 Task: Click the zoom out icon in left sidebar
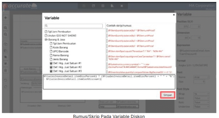point(5,34)
